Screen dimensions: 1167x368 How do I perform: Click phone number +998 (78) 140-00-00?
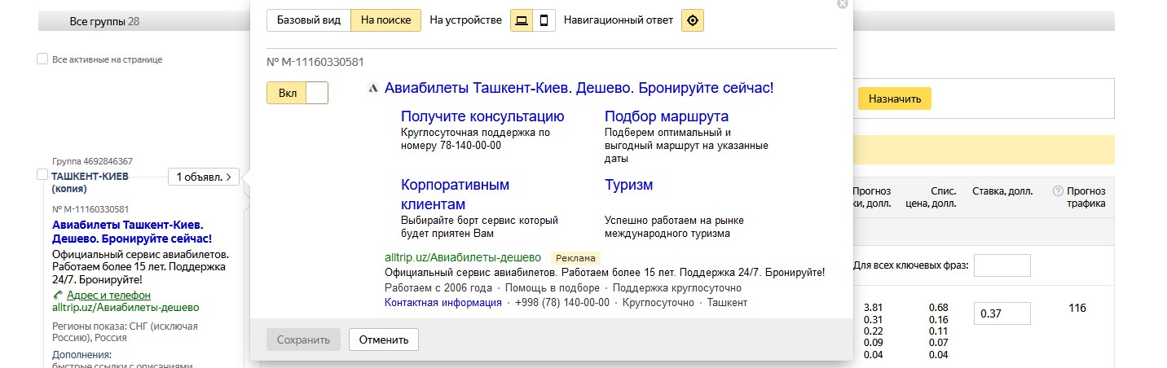point(562,302)
